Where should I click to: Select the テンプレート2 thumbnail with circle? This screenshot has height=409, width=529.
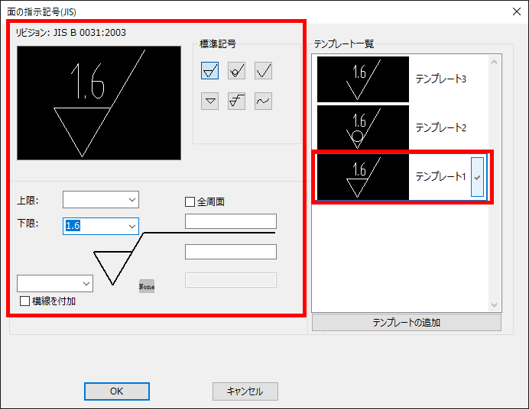(x=363, y=127)
